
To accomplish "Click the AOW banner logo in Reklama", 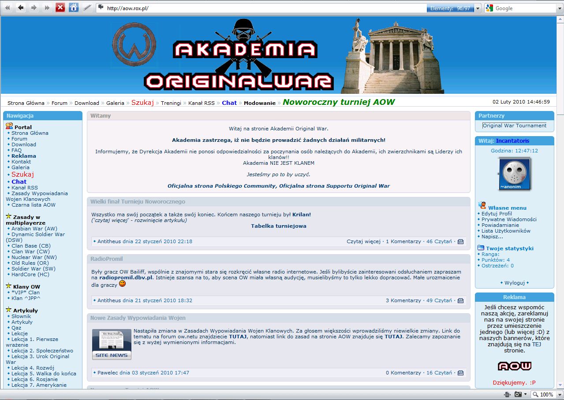I will (x=514, y=366).
